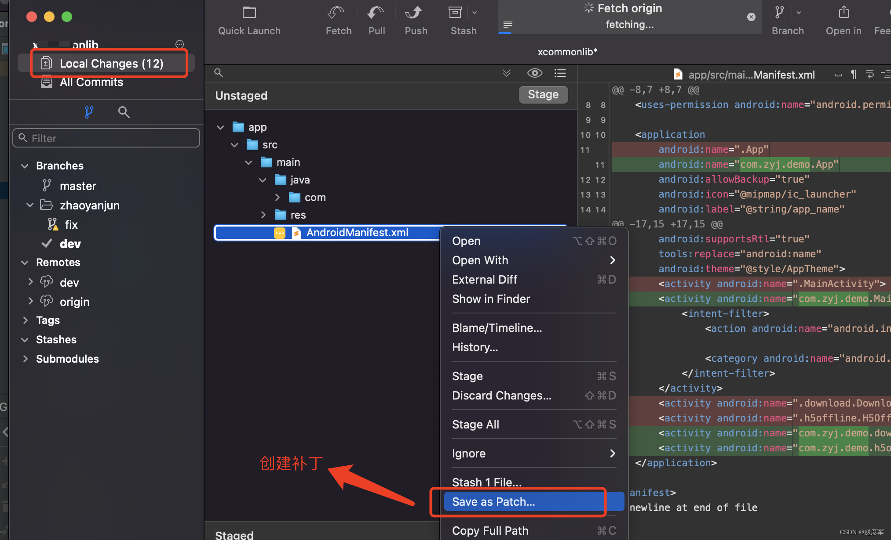Open the Open With submenu

coord(534,260)
